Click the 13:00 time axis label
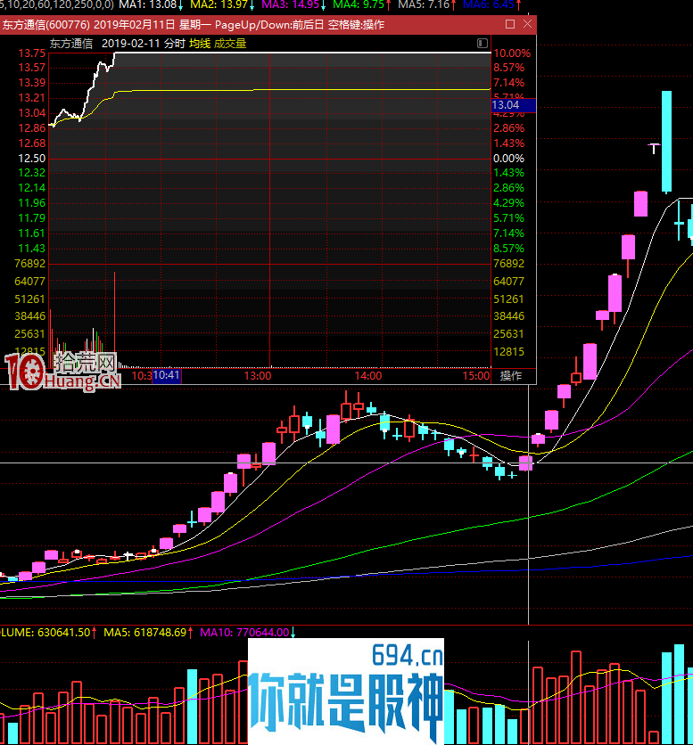The width and height of the screenshot is (693, 745). pos(258,376)
